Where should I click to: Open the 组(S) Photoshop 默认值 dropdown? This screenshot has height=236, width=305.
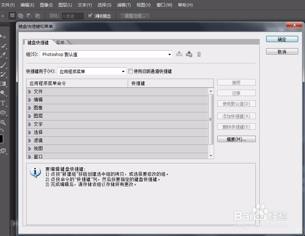point(106,54)
